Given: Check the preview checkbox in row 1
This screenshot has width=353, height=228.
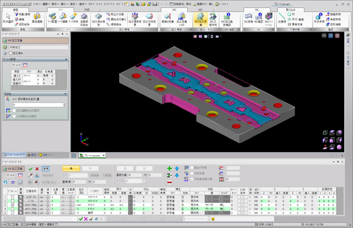Looking at the screenshot, I should (x=13, y=197).
